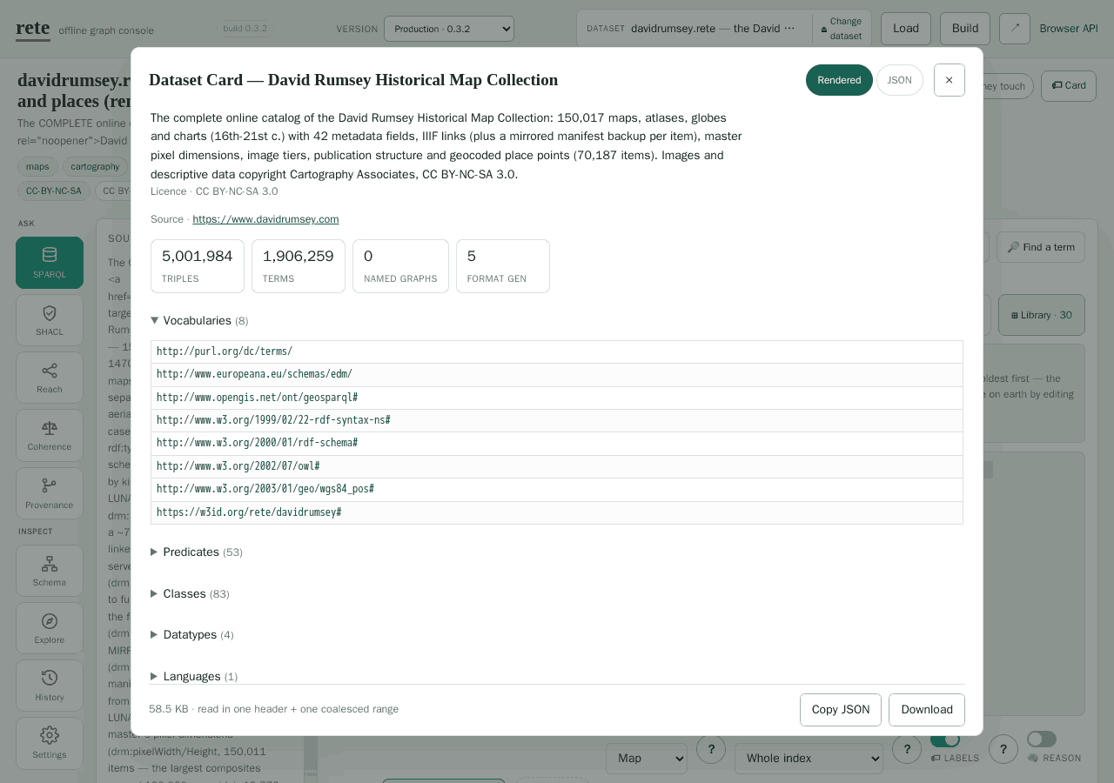Screen dimensions: 1114x783
Task: Open the SPARQL panel in sidebar
Action: pos(50,263)
